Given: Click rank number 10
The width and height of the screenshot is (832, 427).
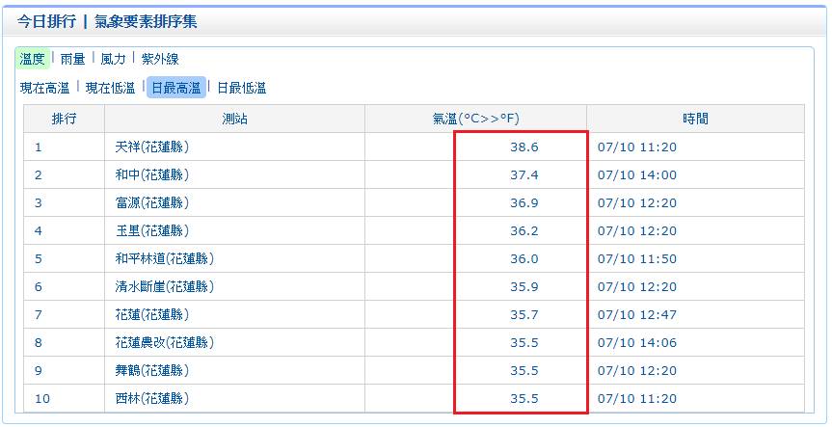Looking at the screenshot, I should pyautogui.click(x=41, y=398).
